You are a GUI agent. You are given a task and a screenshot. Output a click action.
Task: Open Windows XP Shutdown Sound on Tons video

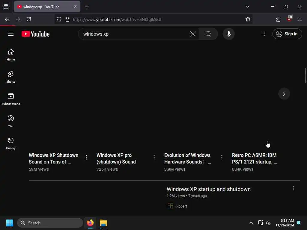pos(53,158)
